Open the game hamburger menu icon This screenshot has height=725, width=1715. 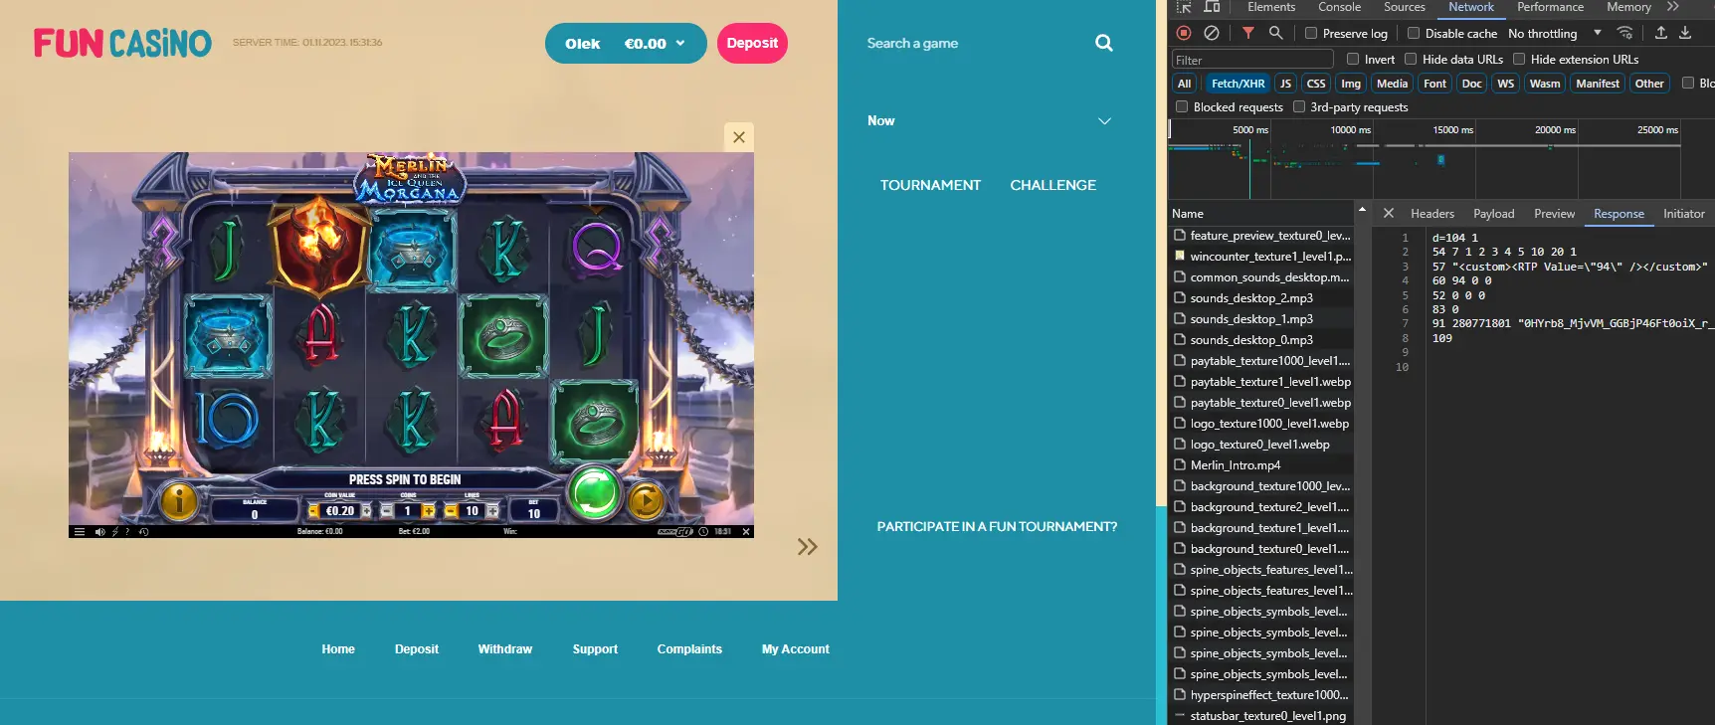coord(80,532)
